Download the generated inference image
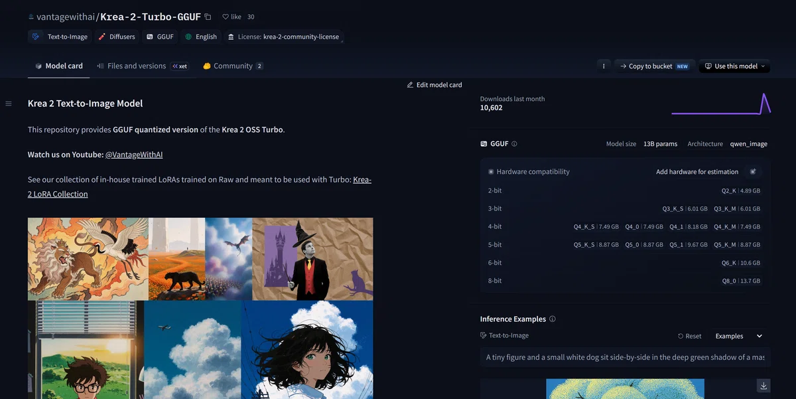 click(763, 386)
